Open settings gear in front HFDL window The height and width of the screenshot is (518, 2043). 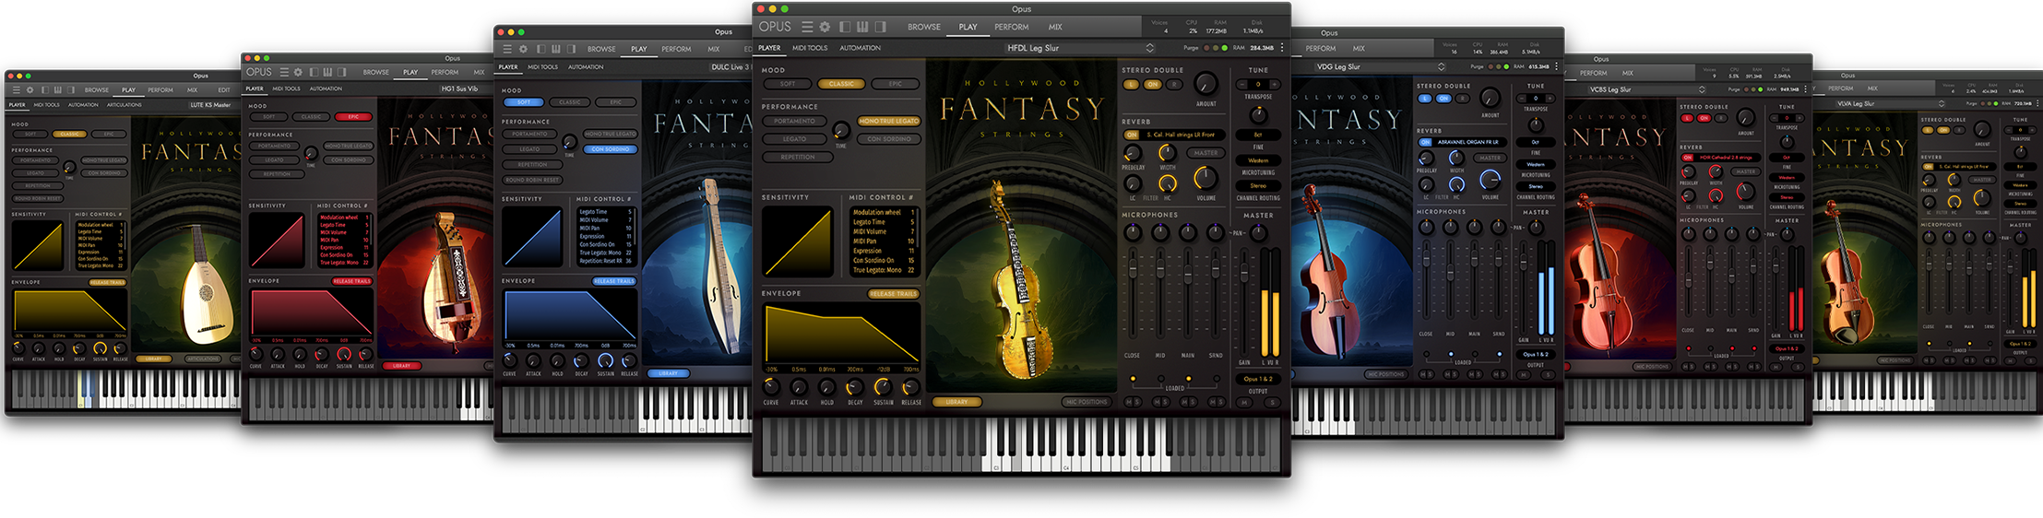click(825, 27)
